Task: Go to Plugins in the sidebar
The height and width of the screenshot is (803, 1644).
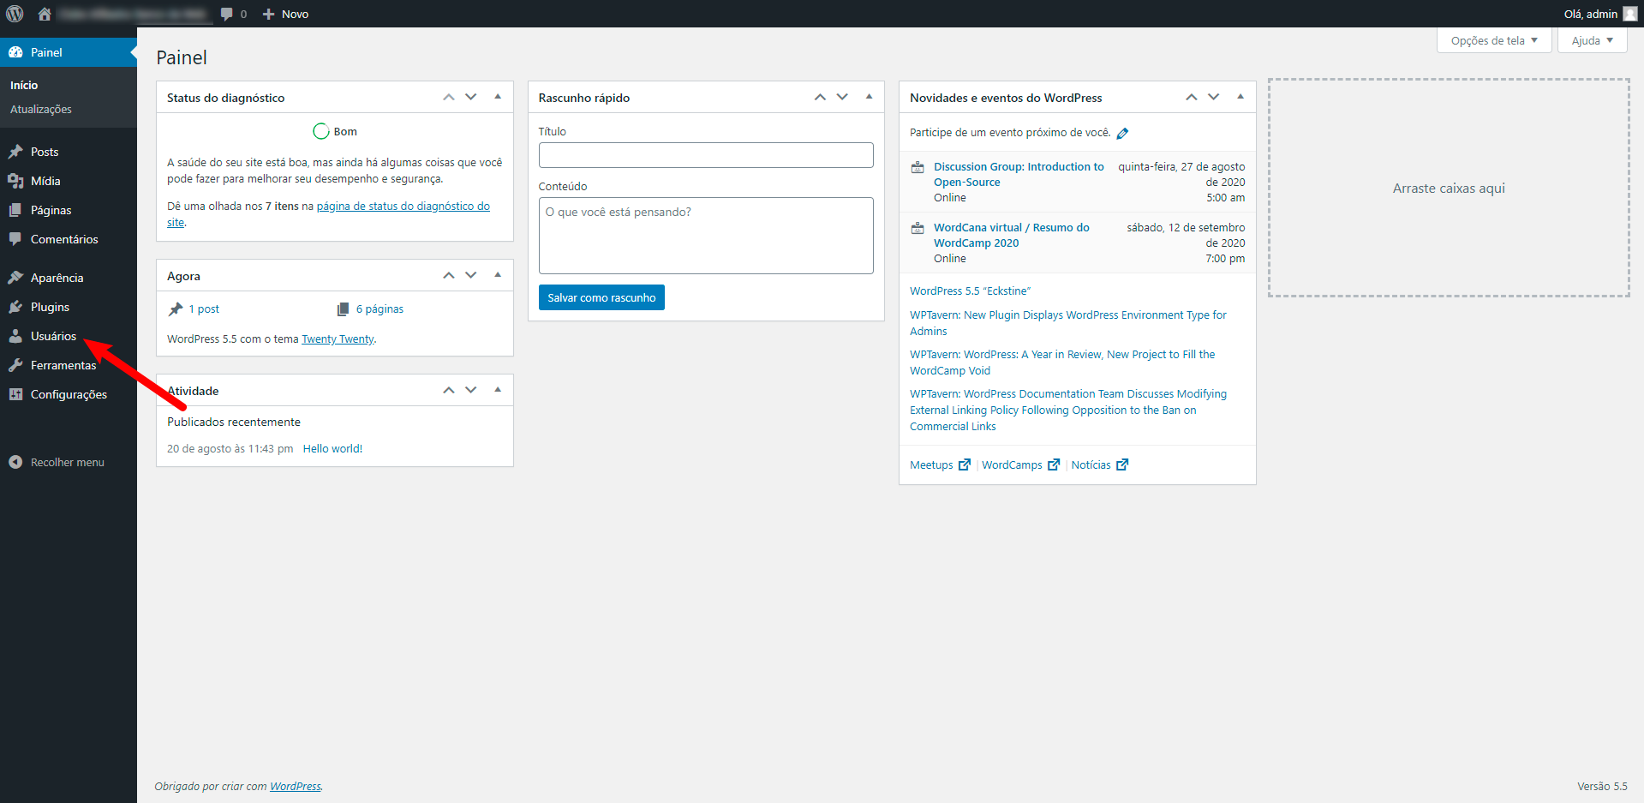Action: [50, 307]
